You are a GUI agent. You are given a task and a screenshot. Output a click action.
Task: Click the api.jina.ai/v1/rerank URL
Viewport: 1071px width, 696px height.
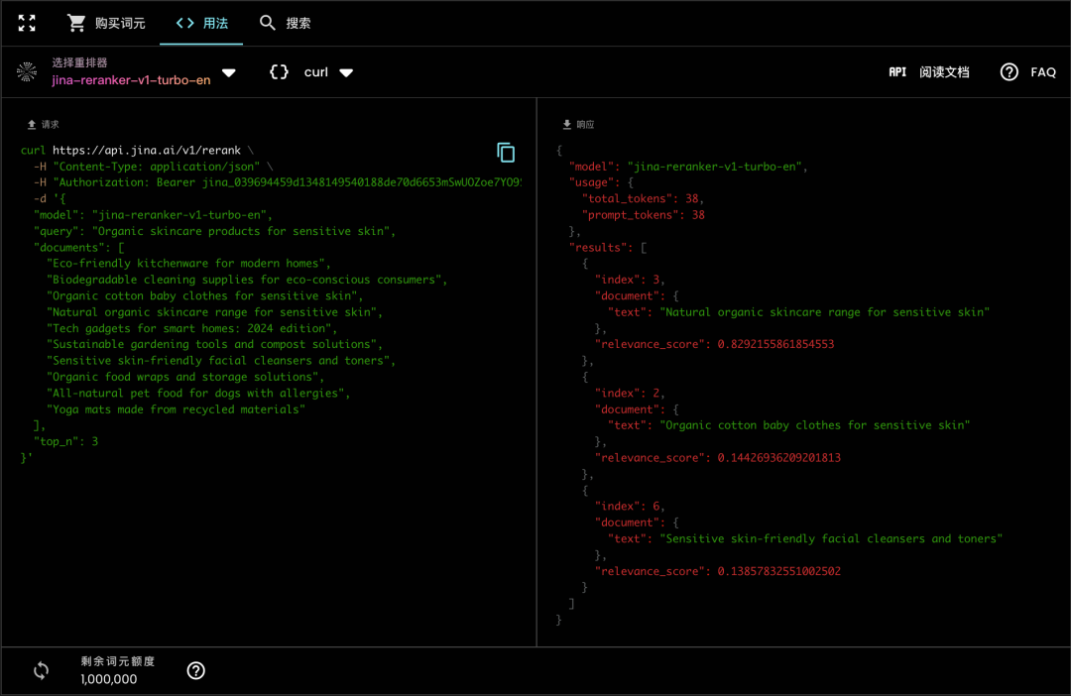click(146, 151)
